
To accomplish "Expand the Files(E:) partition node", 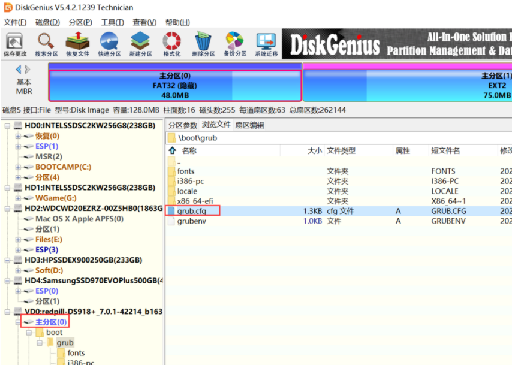I will point(18,240).
